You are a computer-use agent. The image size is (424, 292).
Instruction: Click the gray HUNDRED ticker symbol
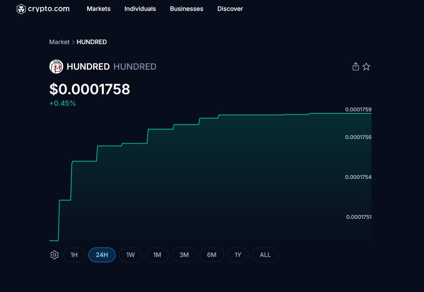coord(135,66)
